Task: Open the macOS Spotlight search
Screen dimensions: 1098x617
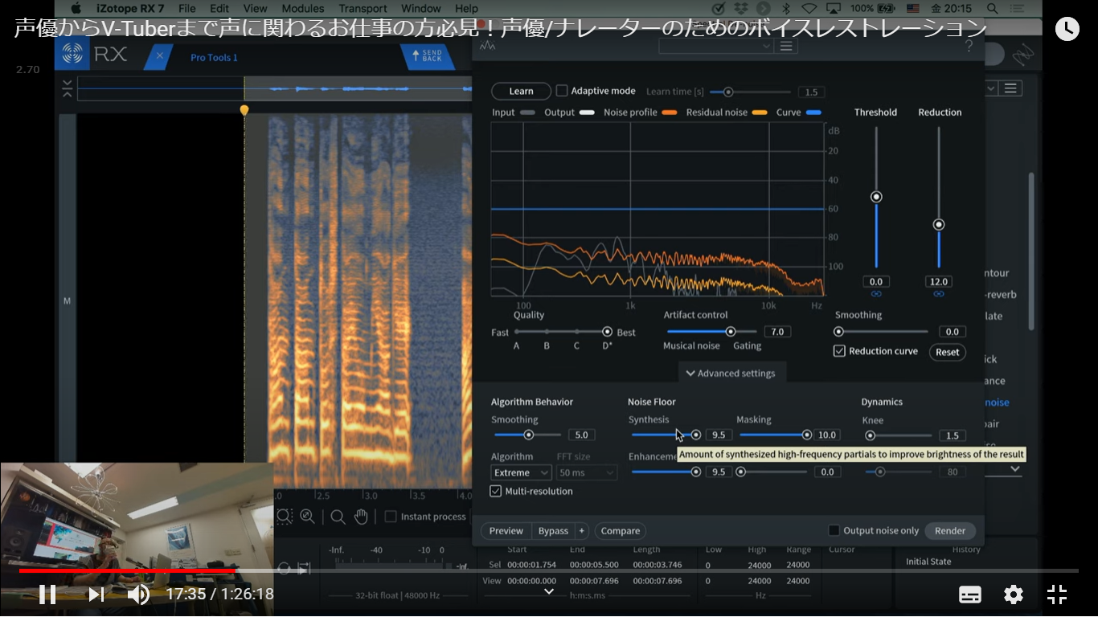Action: (993, 8)
